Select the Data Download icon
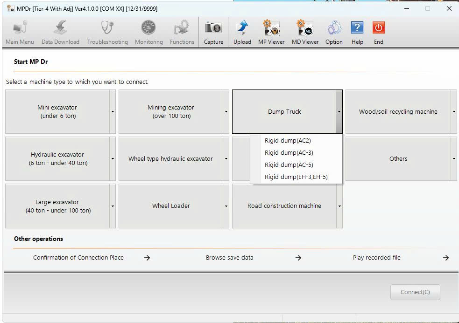This screenshot has height=323, width=459. point(59,30)
